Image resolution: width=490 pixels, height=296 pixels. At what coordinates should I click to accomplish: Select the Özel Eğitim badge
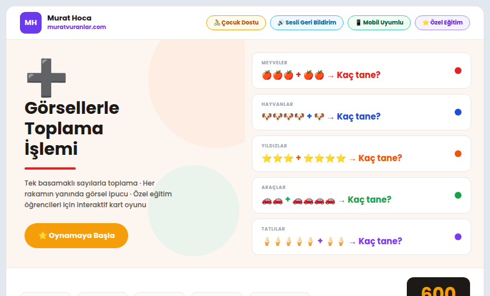(442, 23)
